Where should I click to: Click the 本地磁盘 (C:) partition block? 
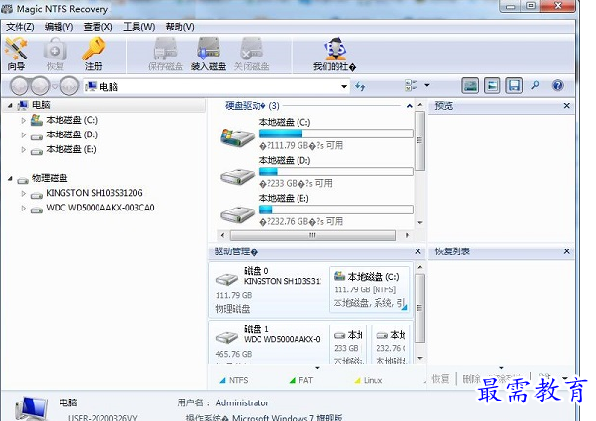pos(370,289)
